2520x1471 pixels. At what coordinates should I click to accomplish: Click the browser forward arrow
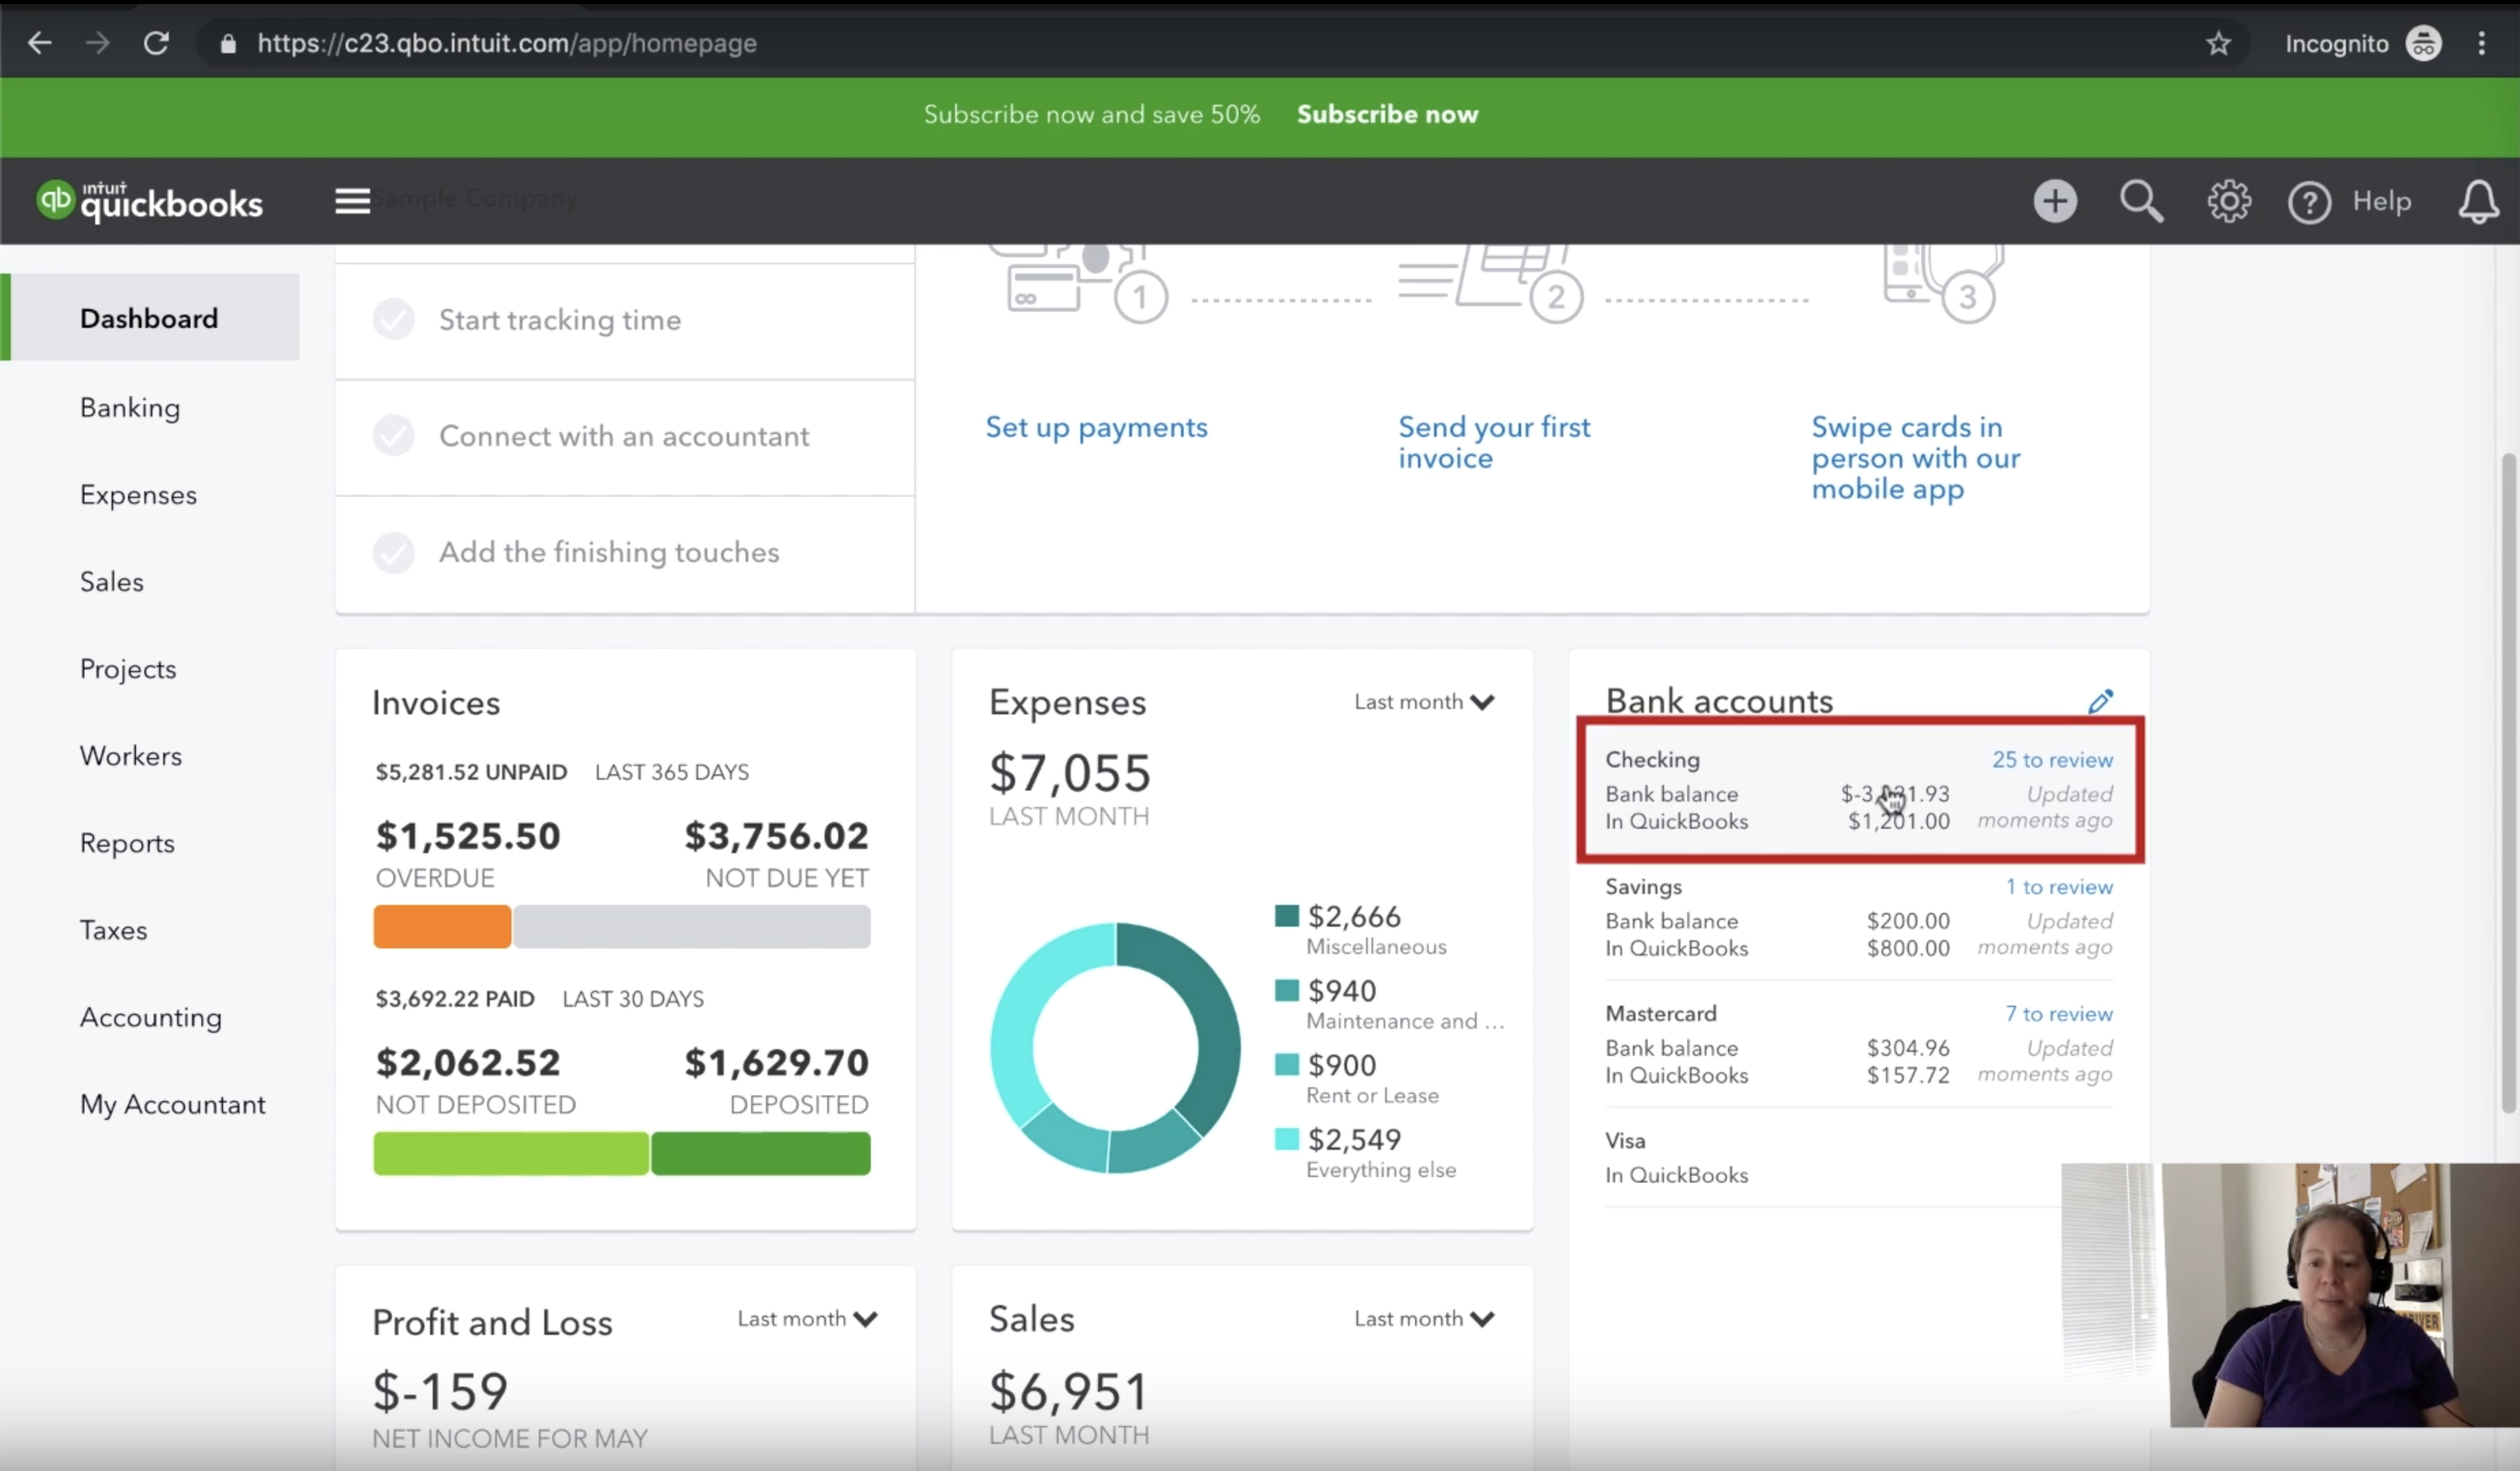coord(97,43)
